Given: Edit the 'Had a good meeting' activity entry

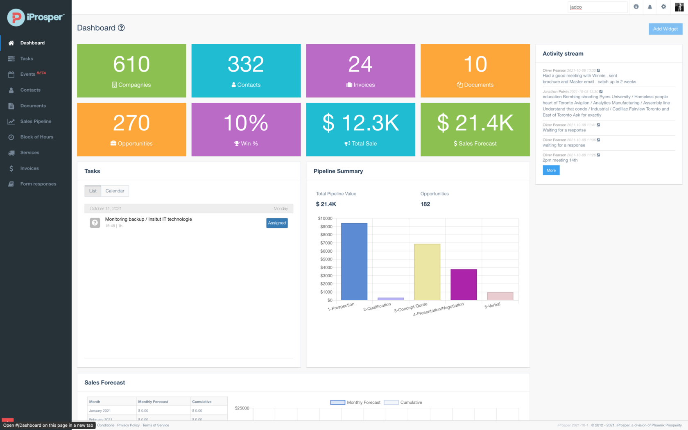Looking at the screenshot, I should [598, 70].
